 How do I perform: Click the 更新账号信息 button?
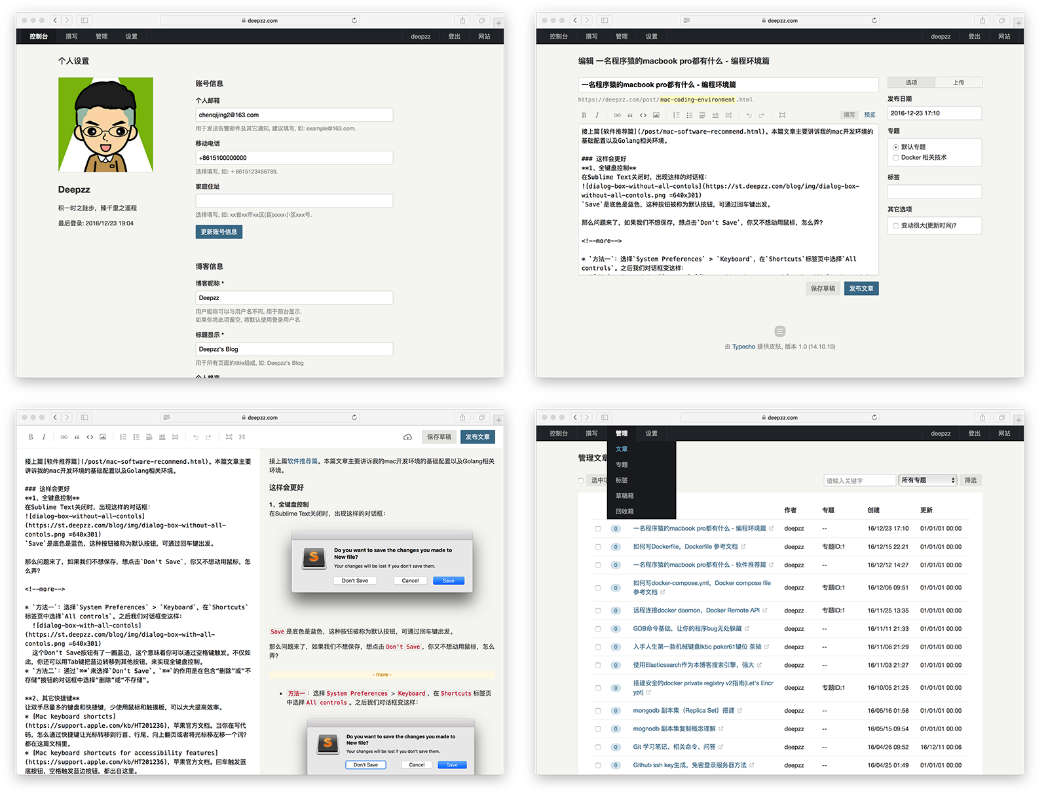tap(219, 232)
